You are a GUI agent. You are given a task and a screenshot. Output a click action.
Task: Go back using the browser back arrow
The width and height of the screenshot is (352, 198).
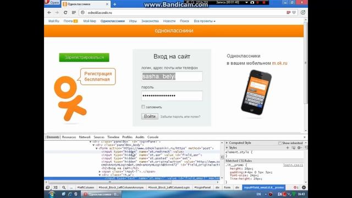(49, 13)
